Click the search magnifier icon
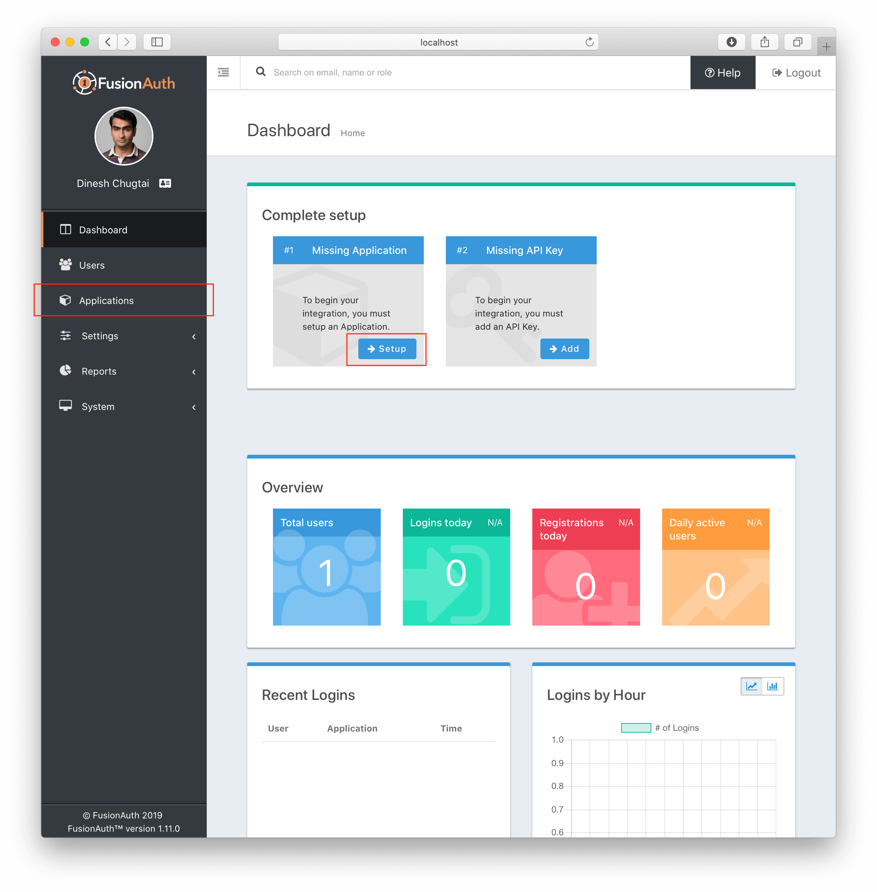The height and width of the screenshot is (892, 877). pos(261,72)
